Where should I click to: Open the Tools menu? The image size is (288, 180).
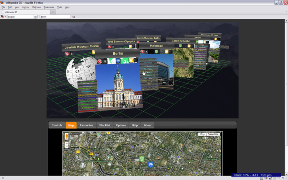tap(60, 7)
